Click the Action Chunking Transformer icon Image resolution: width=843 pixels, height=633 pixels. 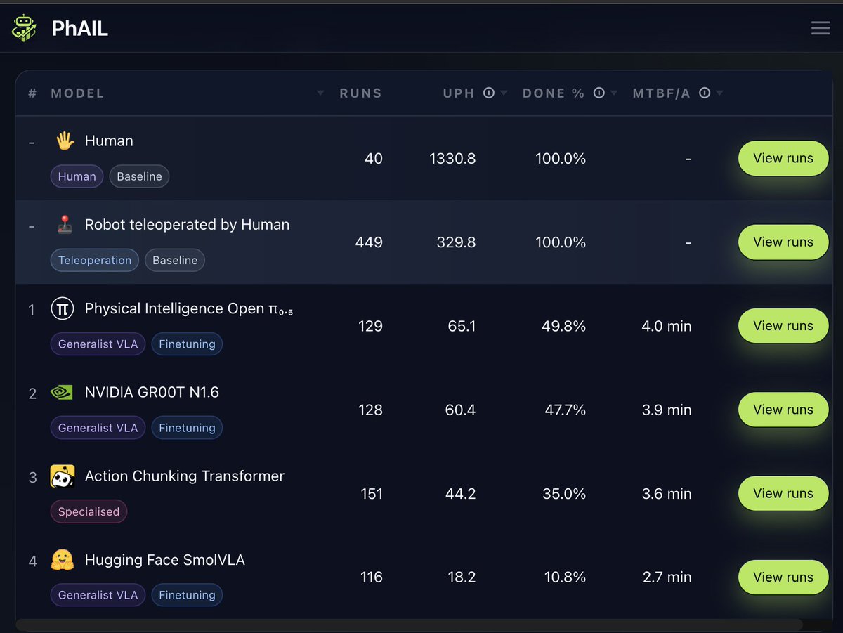point(63,476)
